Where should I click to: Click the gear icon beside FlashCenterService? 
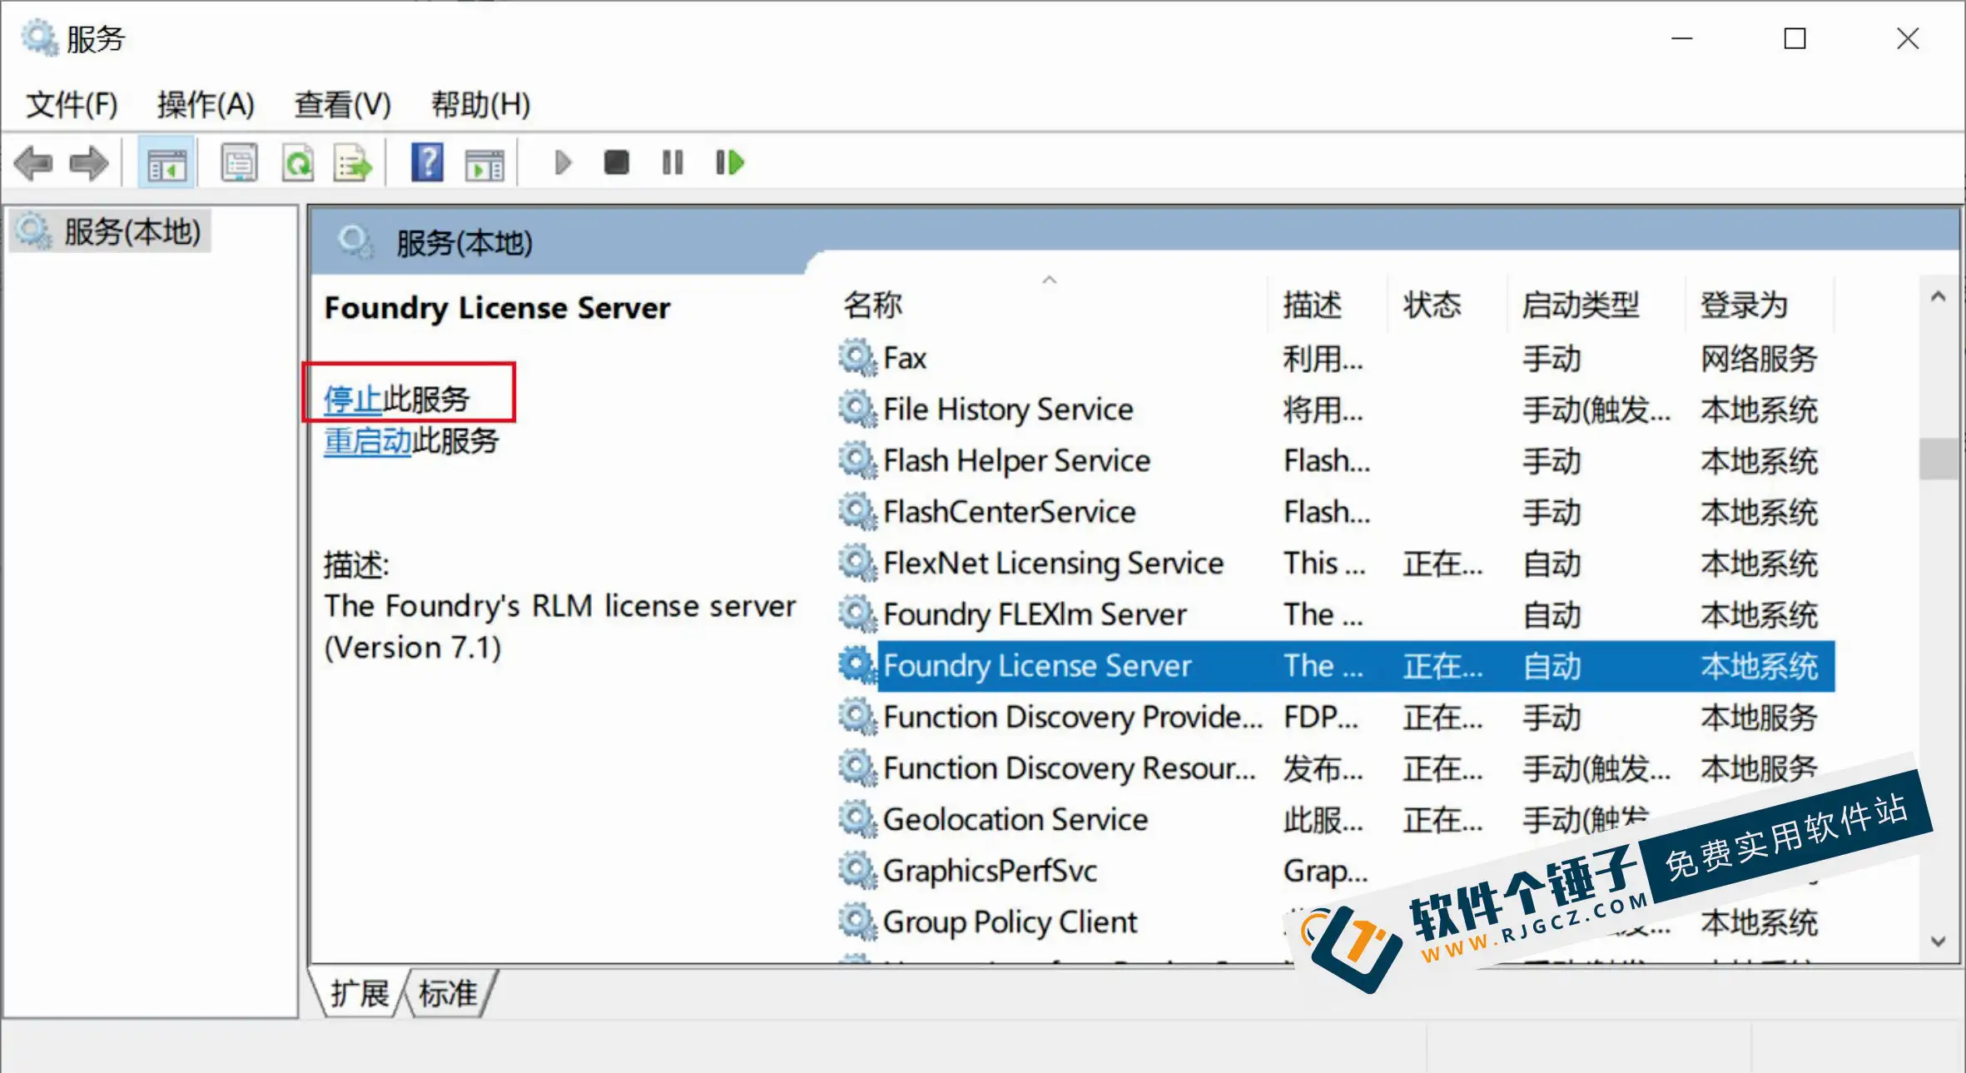(x=857, y=512)
